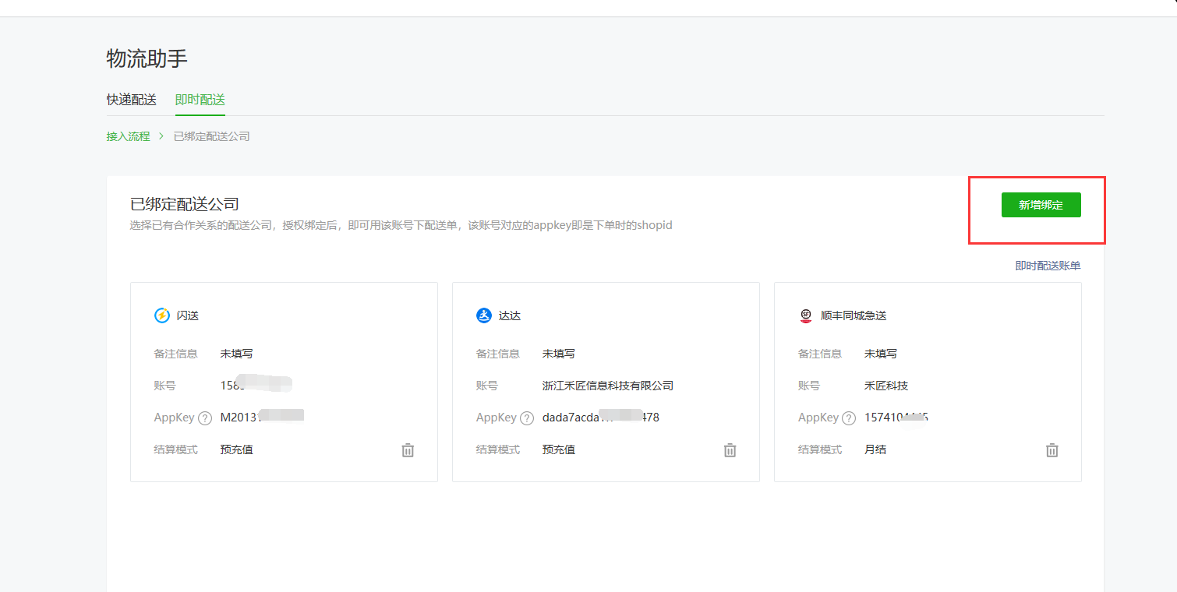The height and width of the screenshot is (592, 1177).
Task: Click the 物流助手 page title
Action: point(147,58)
